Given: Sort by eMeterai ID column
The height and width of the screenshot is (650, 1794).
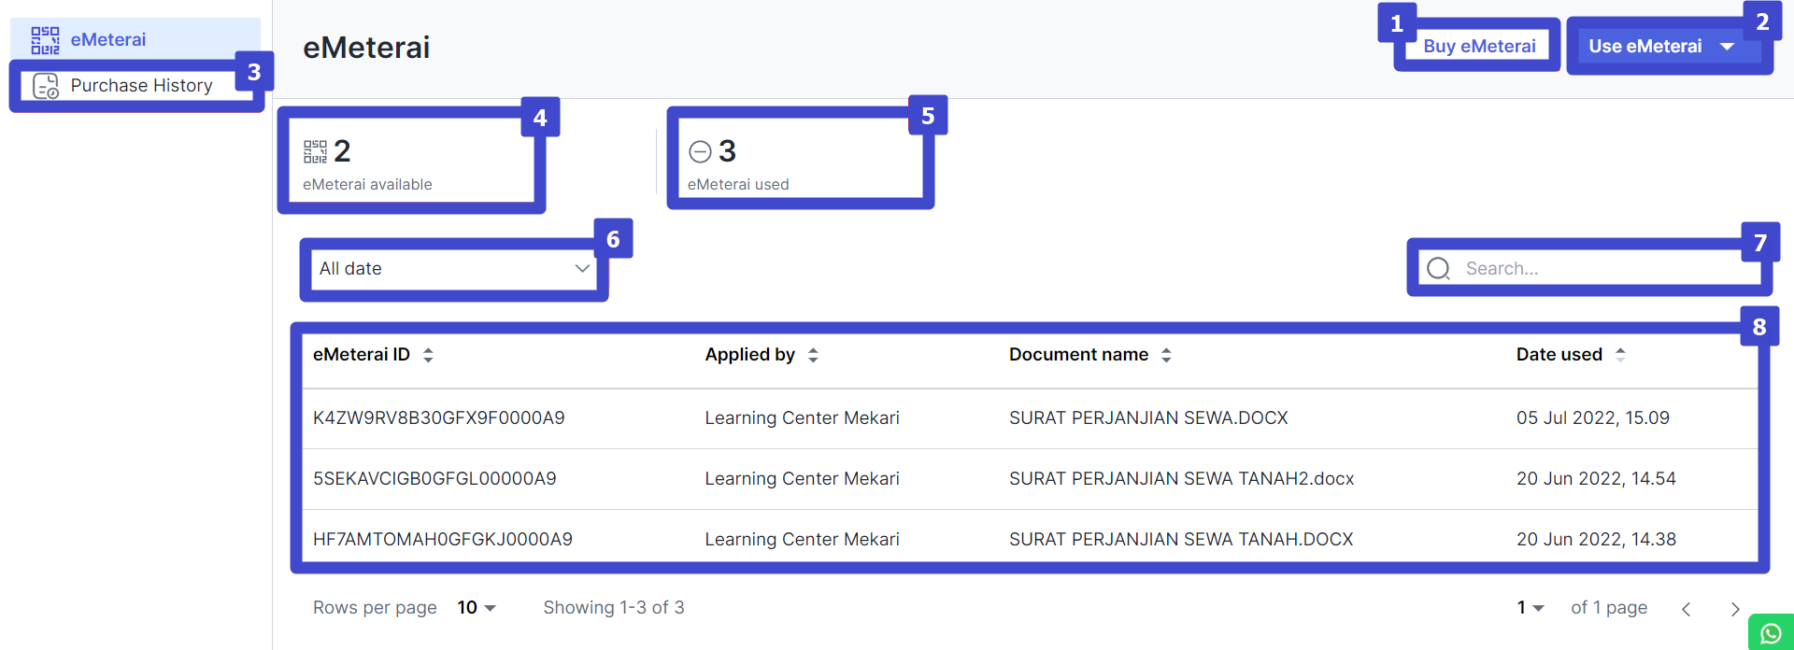Looking at the screenshot, I should (x=428, y=355).
